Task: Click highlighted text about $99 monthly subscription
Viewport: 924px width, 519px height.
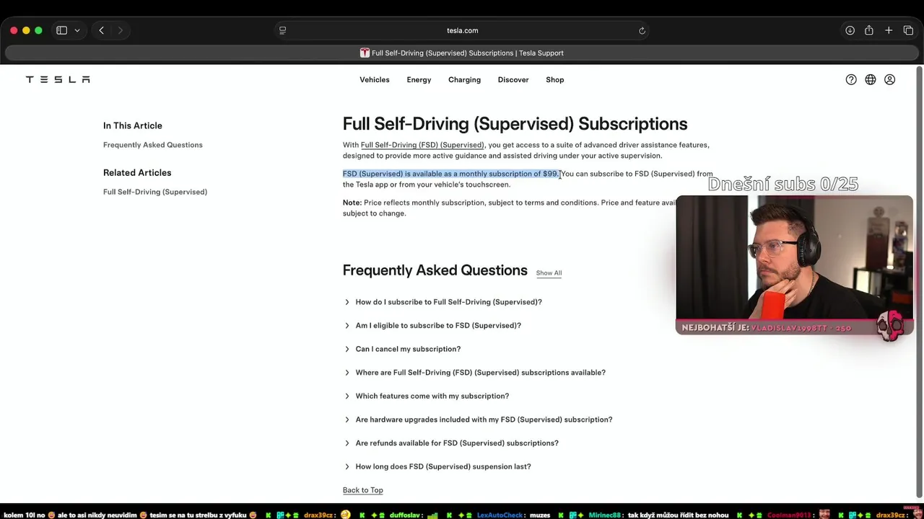Action: tap(450, 174)
